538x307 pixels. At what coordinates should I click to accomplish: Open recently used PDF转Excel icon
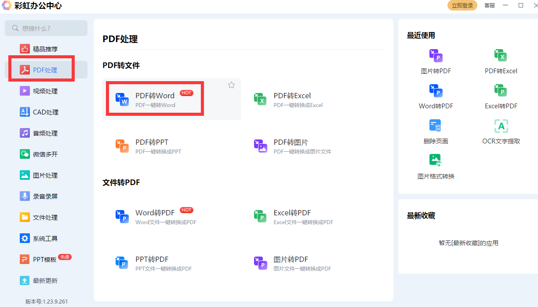(501, 56)
